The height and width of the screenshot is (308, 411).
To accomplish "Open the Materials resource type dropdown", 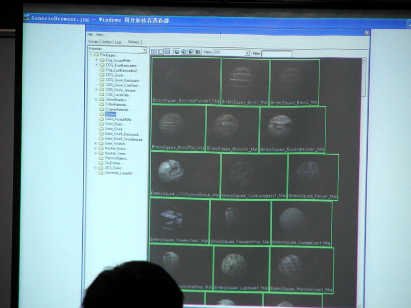I will click(144, 50).
